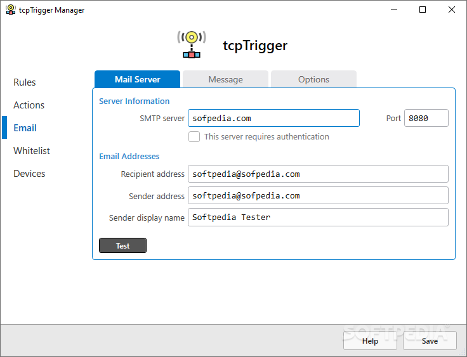Switch to the Options tab
467x357 pixels.
(x=313, y=79)
